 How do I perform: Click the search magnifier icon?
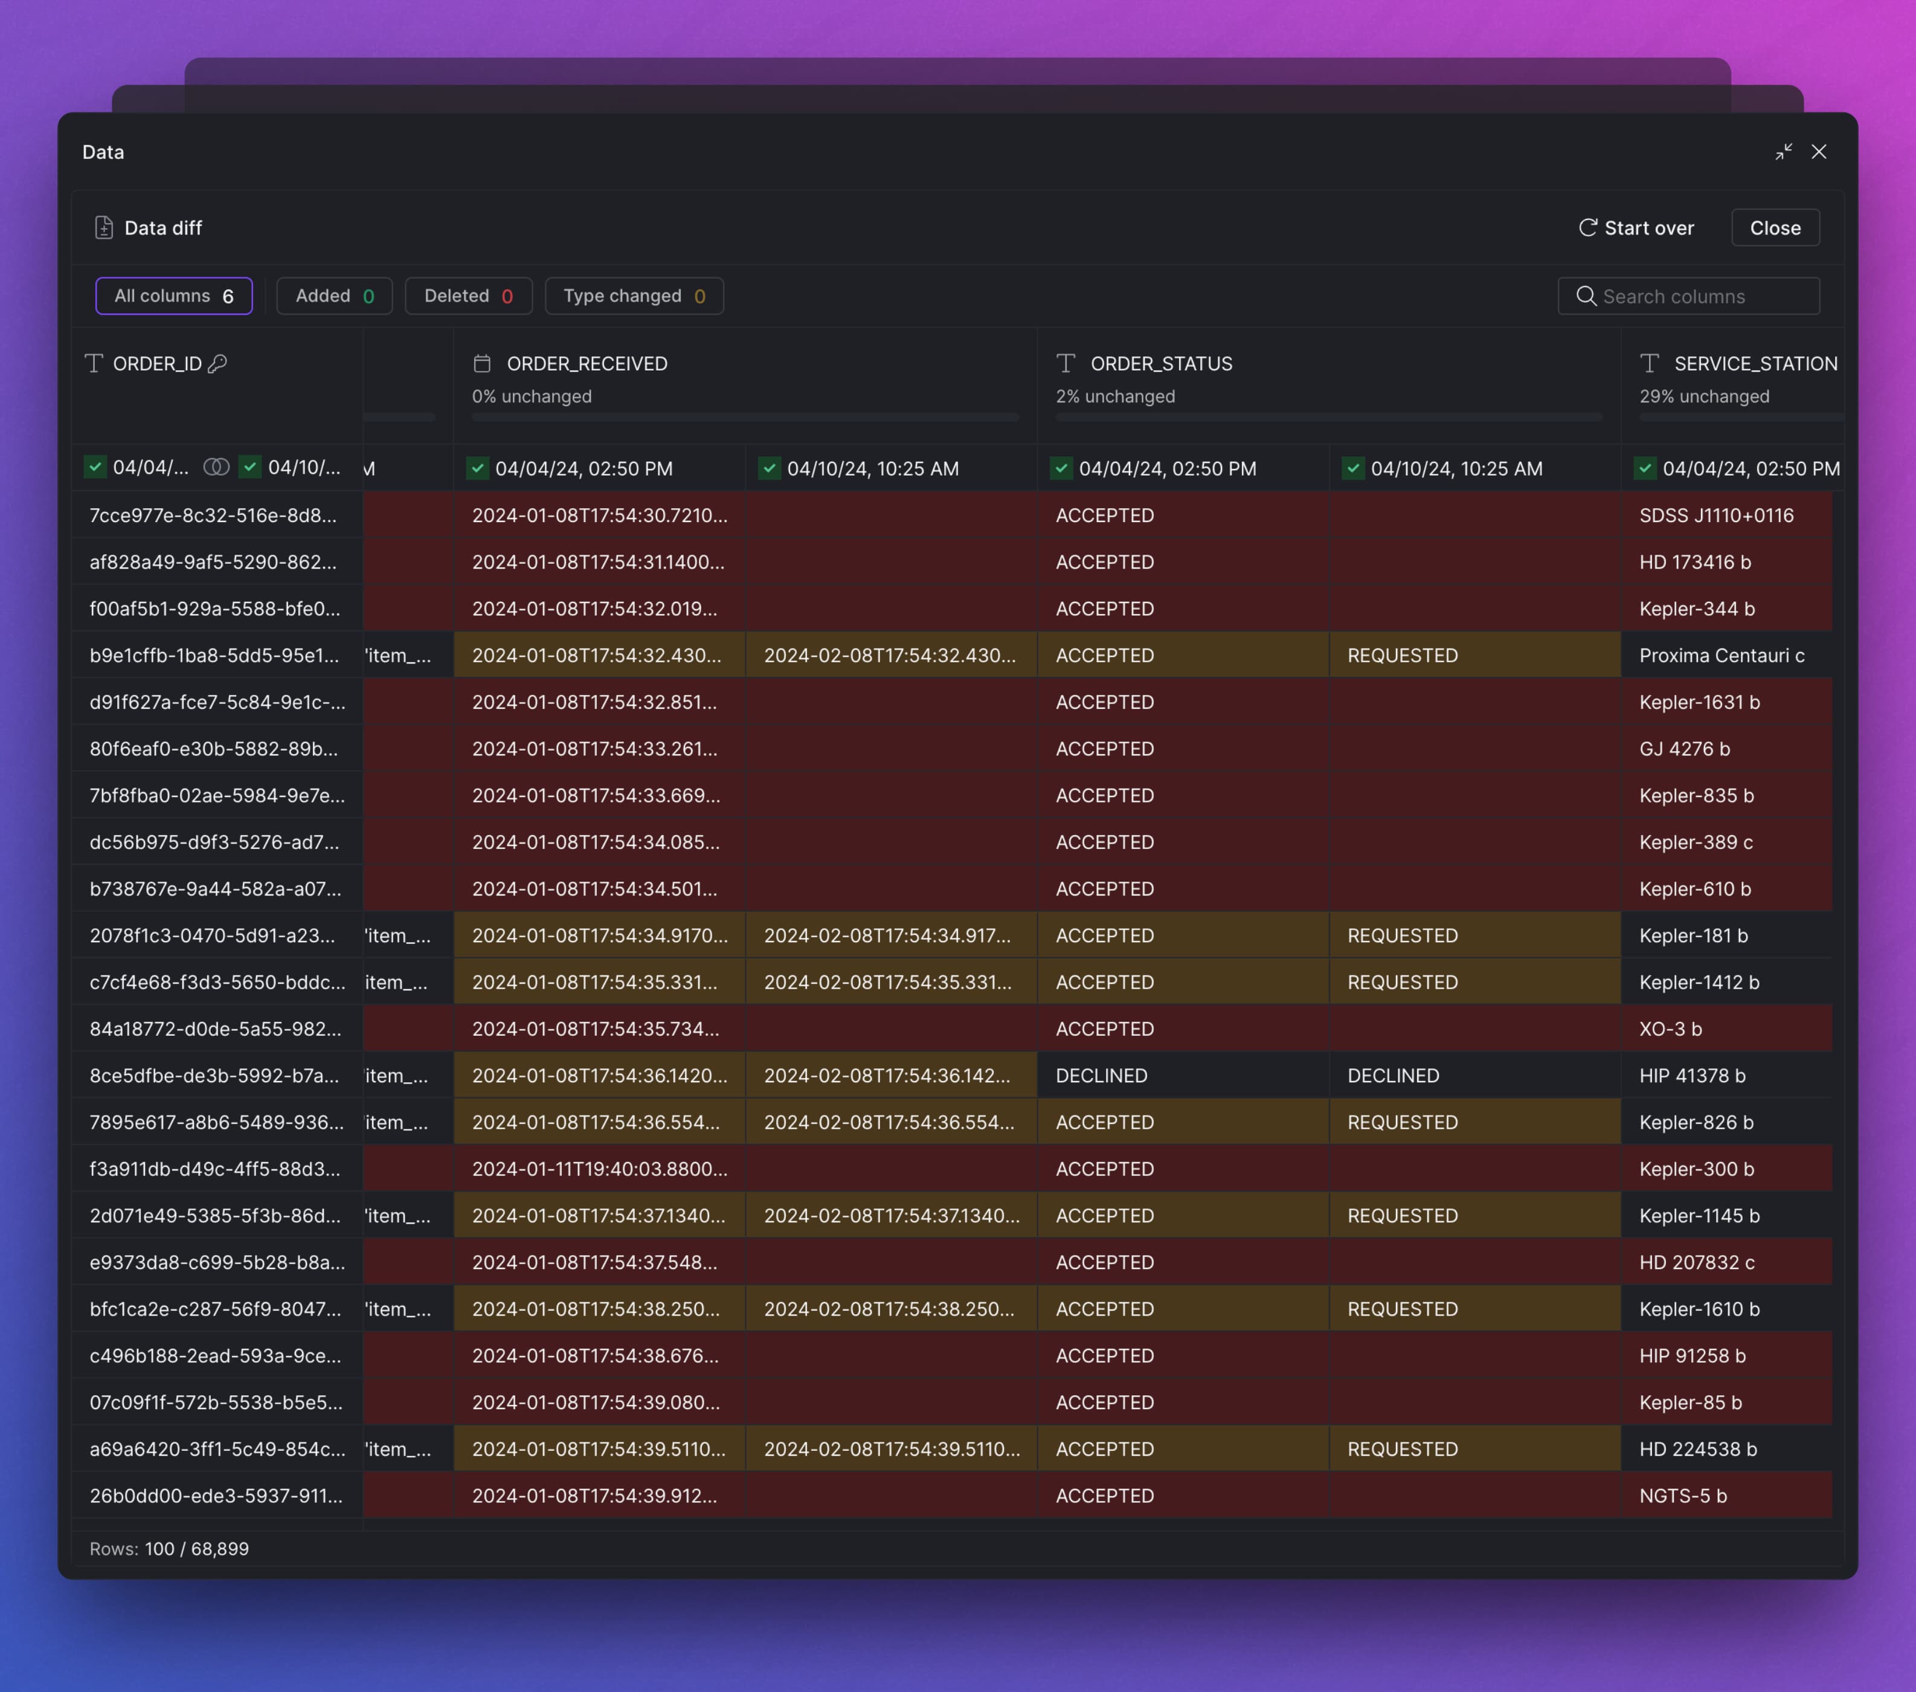tap(1586, 296)
